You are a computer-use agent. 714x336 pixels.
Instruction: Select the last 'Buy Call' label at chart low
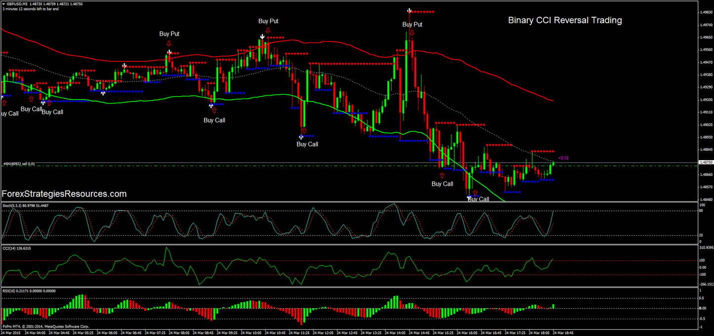[478, 199]
